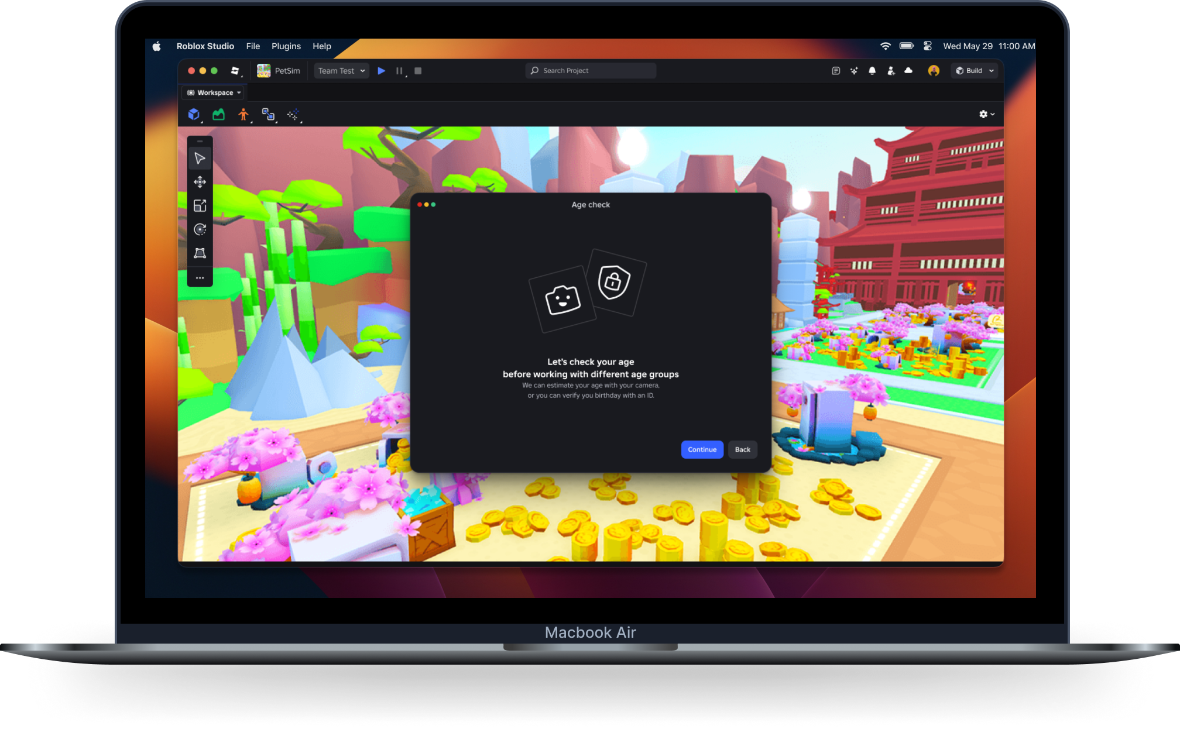Open the orange avatar character tool
The width and height of the screenshot is (1180, 729).
point(243,115)
